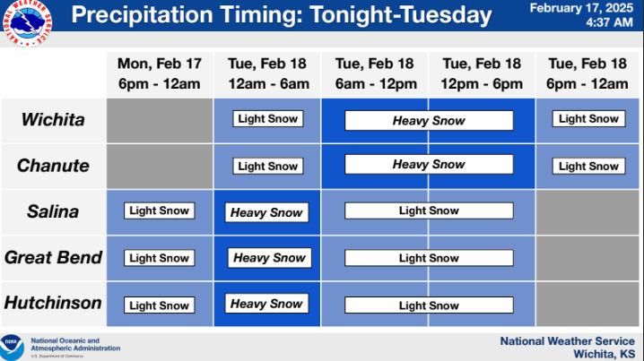Click the Precipitation Timing title text
The image size is (644, 361).
[281, 15]
